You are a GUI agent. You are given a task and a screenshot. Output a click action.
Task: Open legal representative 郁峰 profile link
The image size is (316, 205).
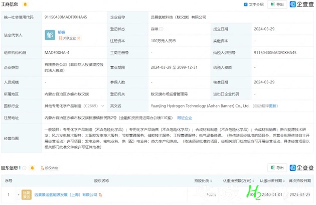[61, 32]
